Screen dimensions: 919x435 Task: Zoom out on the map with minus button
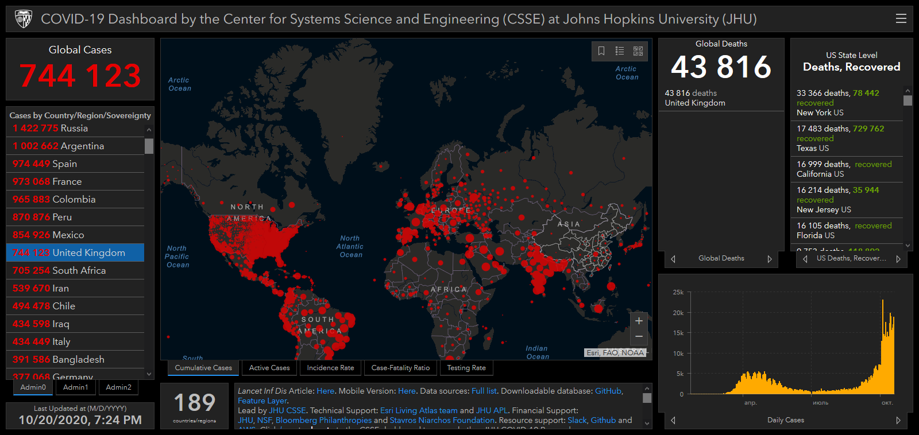point(639,337)
